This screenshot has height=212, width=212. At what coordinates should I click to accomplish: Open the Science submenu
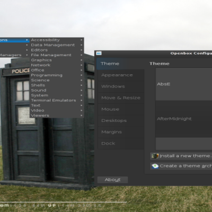tap(57, 80)
